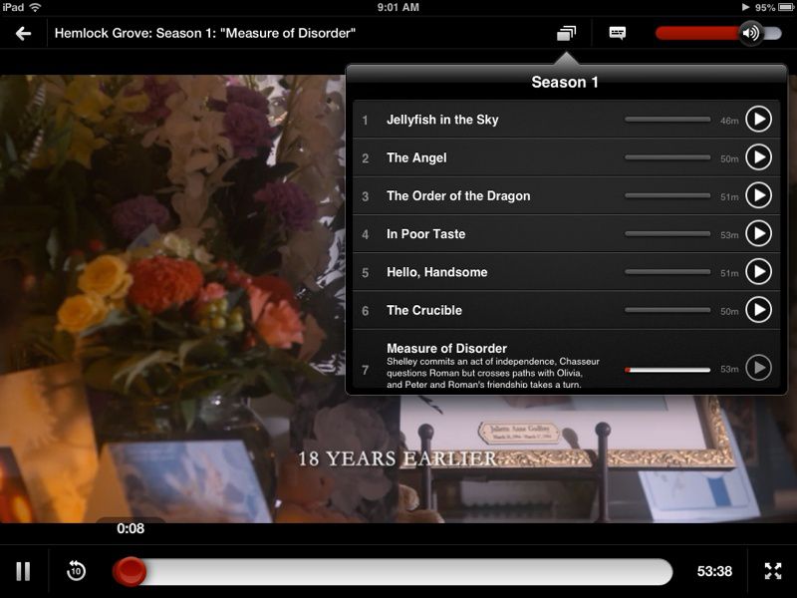Play episode 1 'Jellyfish in the Sky'
The width and height of the screenshot is (797, 598).
tap(759, 119)
